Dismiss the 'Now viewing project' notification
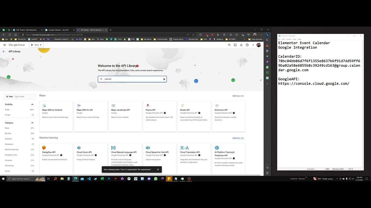 158,170
